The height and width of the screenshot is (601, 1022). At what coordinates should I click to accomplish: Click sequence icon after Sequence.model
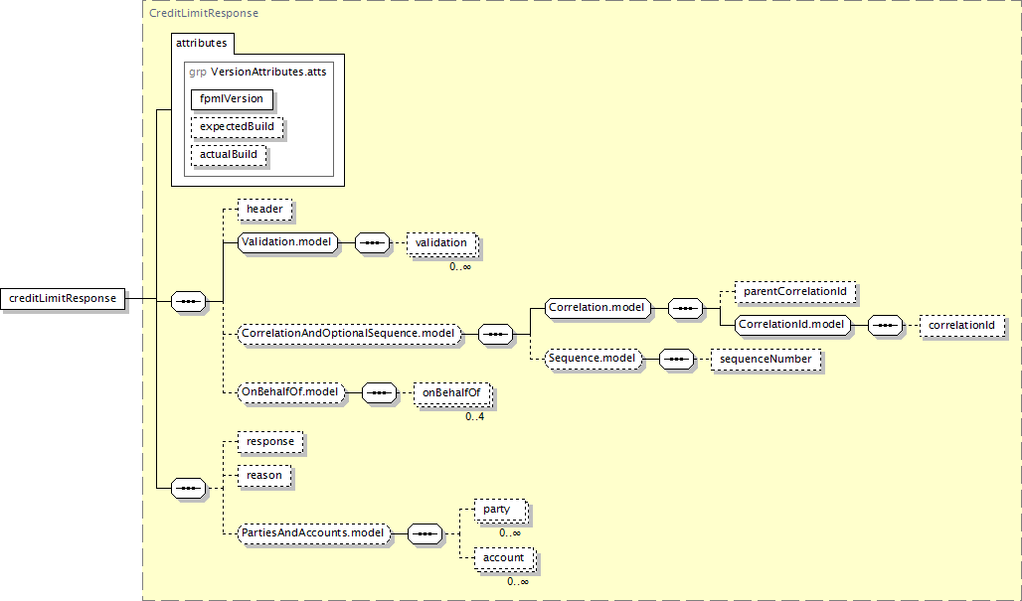tap(677, 360)
